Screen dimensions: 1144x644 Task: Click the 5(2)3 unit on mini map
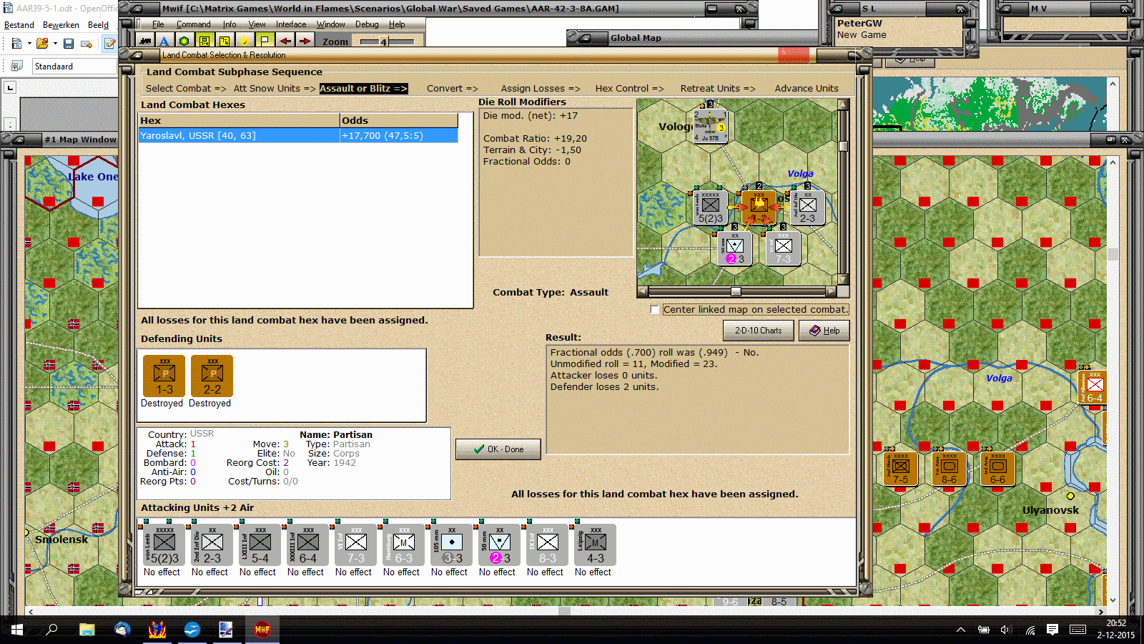pyautogui.click(x=711, y=208)
